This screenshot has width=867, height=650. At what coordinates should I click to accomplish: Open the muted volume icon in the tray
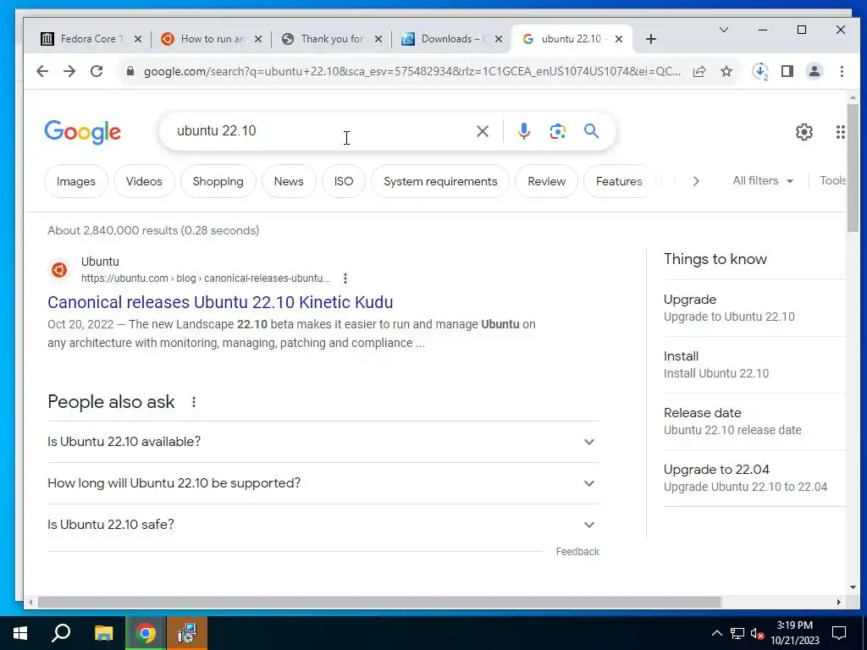click(x=758, y=633)
